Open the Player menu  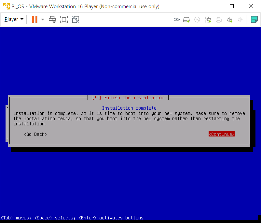pyautogui.click(x=14, y=20)
